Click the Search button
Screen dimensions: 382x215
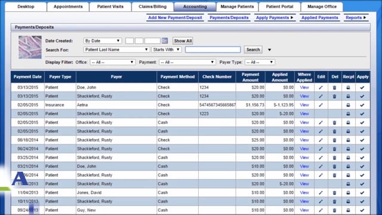[253, 50]
